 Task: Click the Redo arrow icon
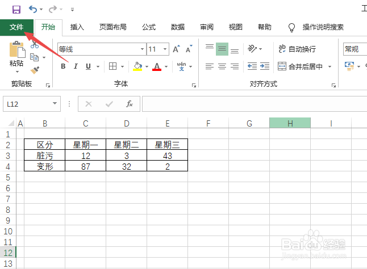pos(53,9)
